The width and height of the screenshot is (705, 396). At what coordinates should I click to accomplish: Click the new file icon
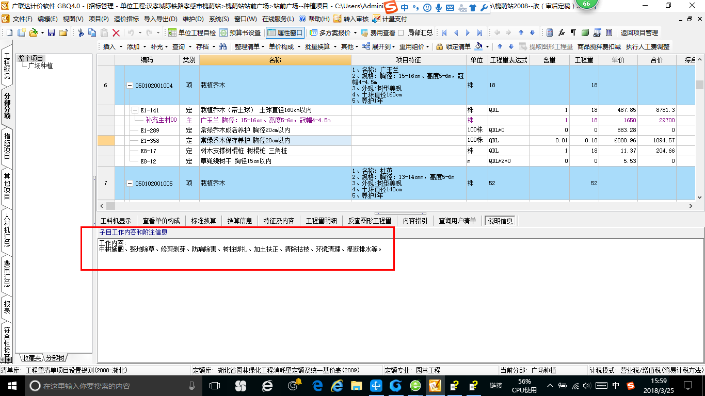coord(10,32)
